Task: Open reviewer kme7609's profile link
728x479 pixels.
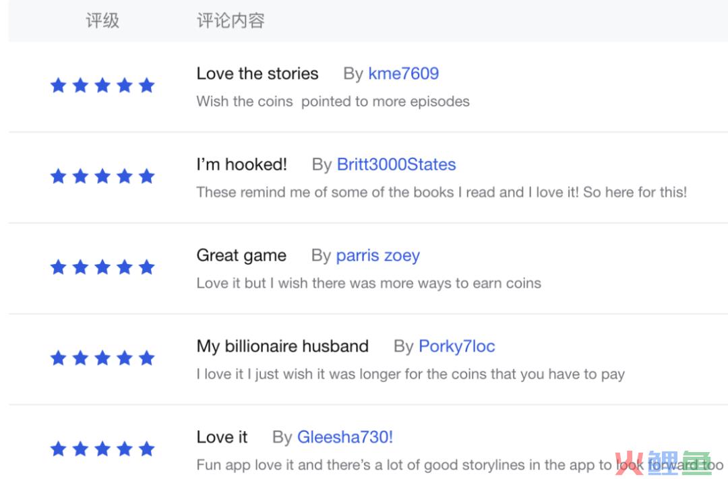Action: coord(403,73)
